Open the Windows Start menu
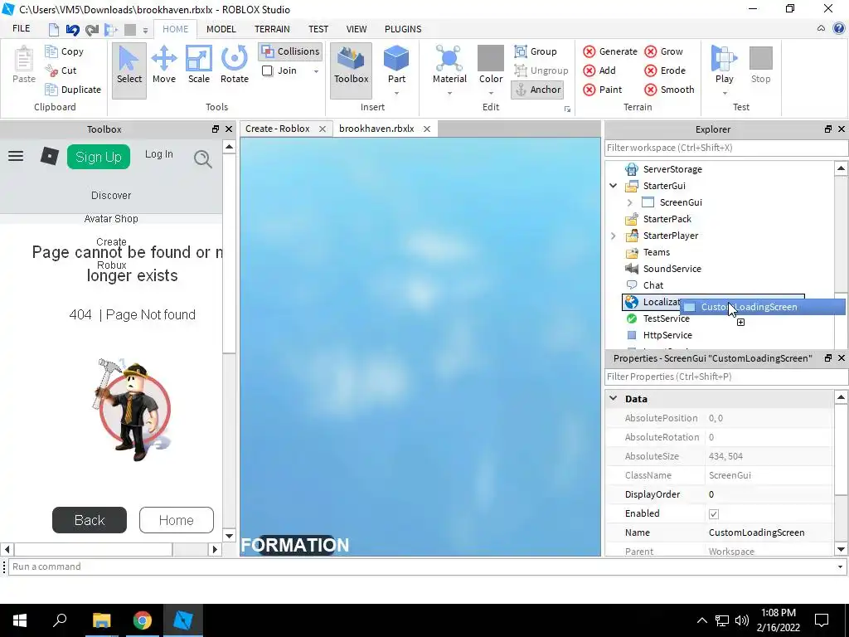This screenshot has width=849, height=637. point(20,620)
